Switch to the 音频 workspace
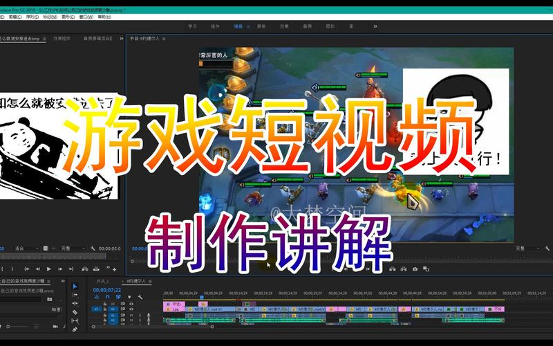The height and width of the screenshot is (346, 553). [307, 26]
